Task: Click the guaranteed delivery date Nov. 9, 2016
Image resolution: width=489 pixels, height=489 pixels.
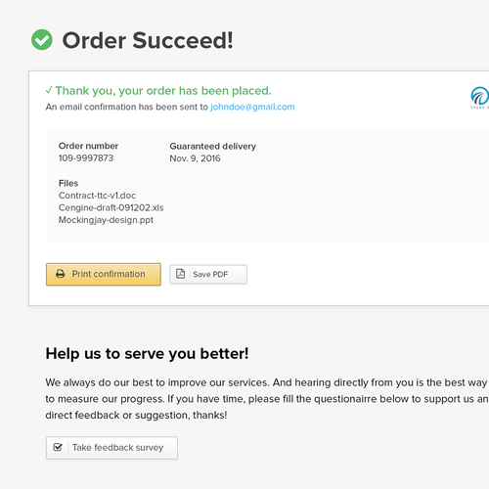Action: pyautogui.click(x=195, y=158)
